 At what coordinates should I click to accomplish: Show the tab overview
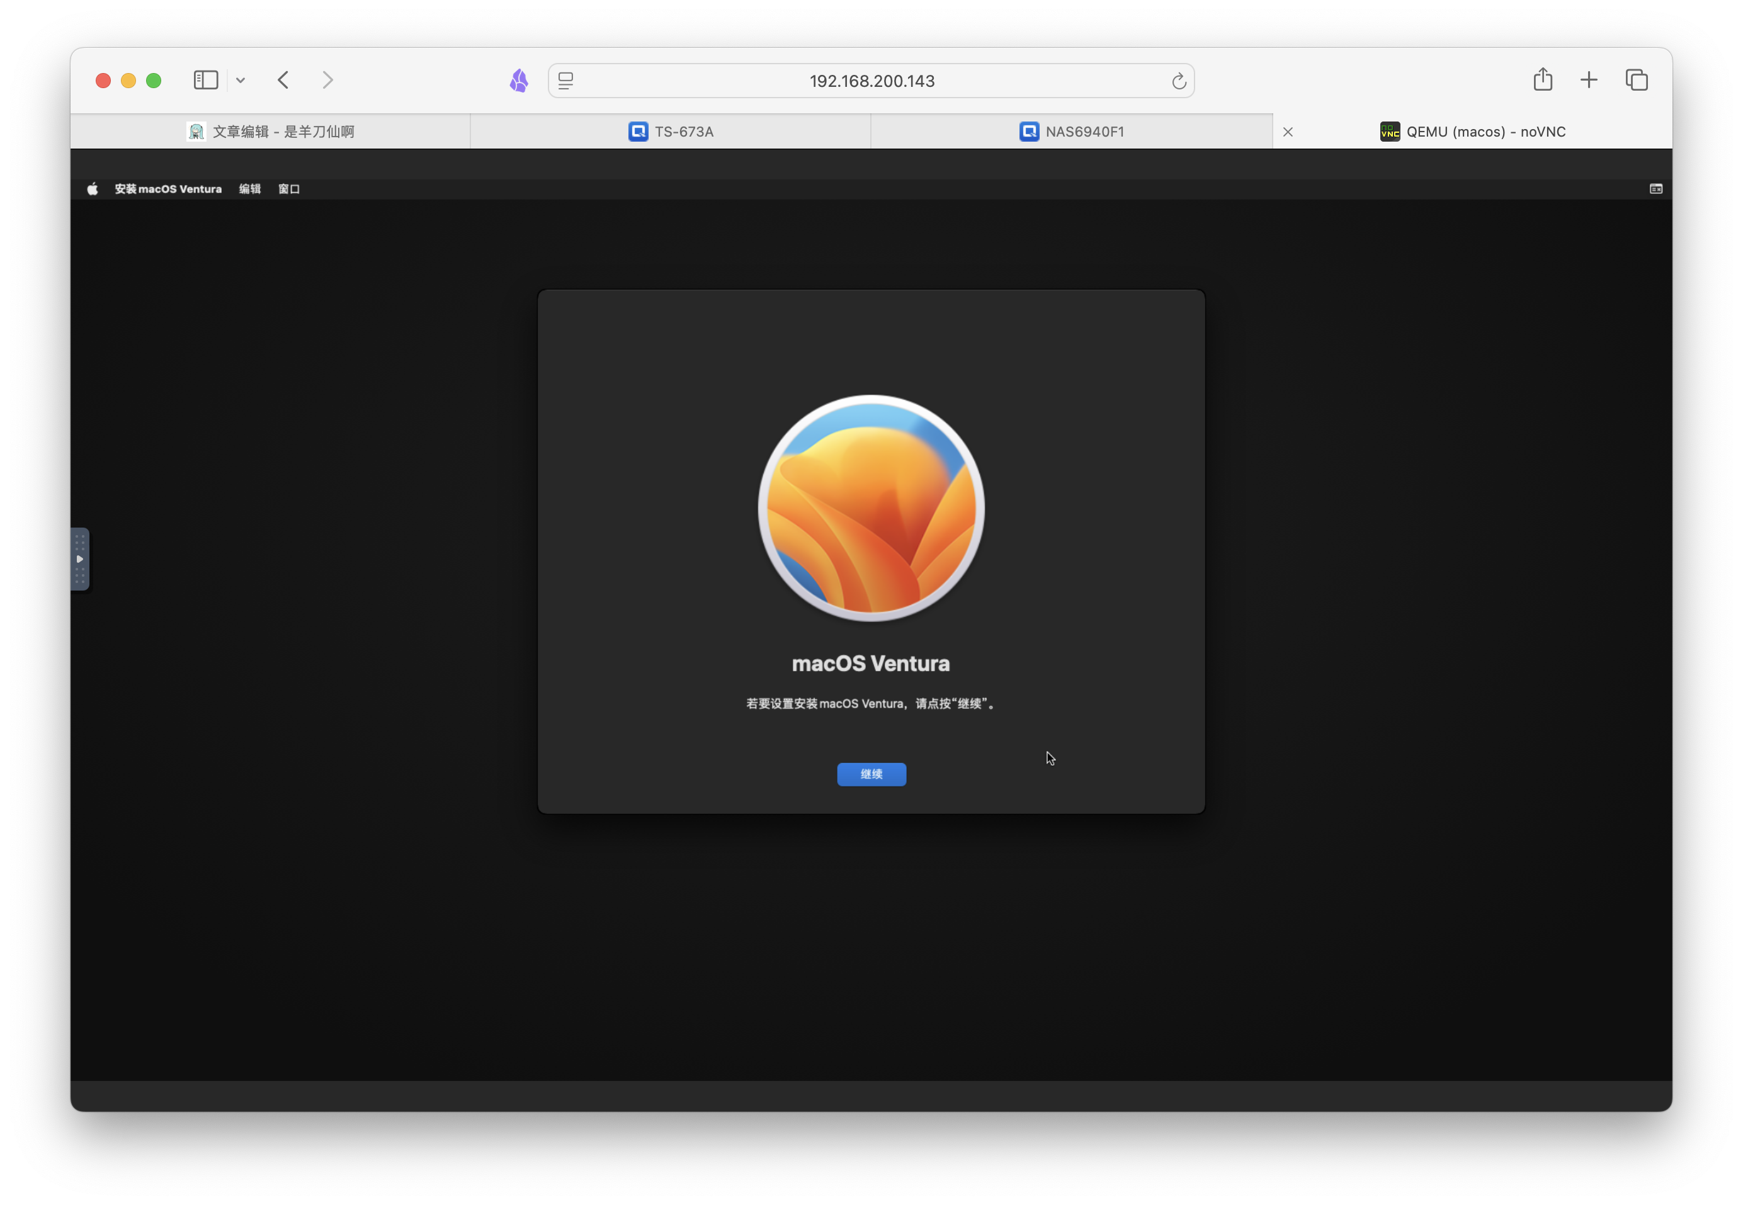click(1637, 80)
